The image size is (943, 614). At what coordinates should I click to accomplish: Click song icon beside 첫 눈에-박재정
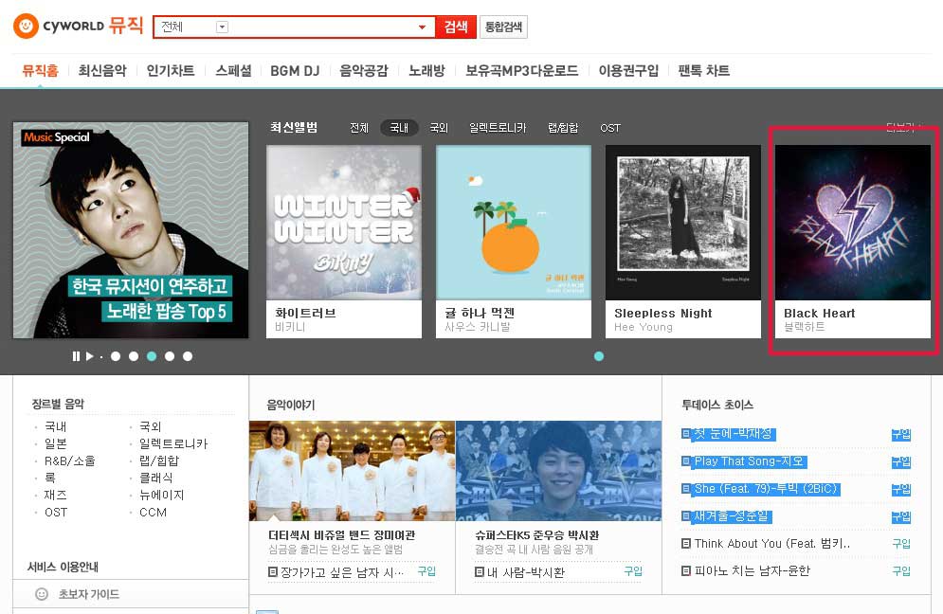point(685,434)
